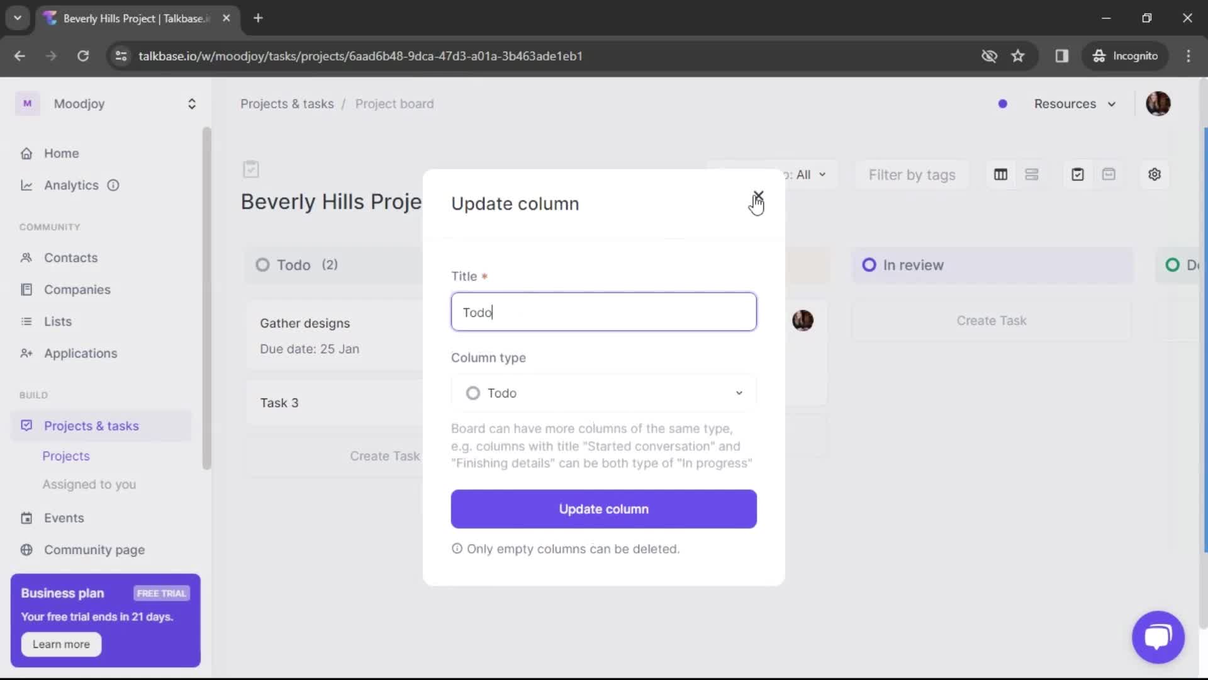
Task: Click the Projects & tasks menu item
Action: [91, 425]
